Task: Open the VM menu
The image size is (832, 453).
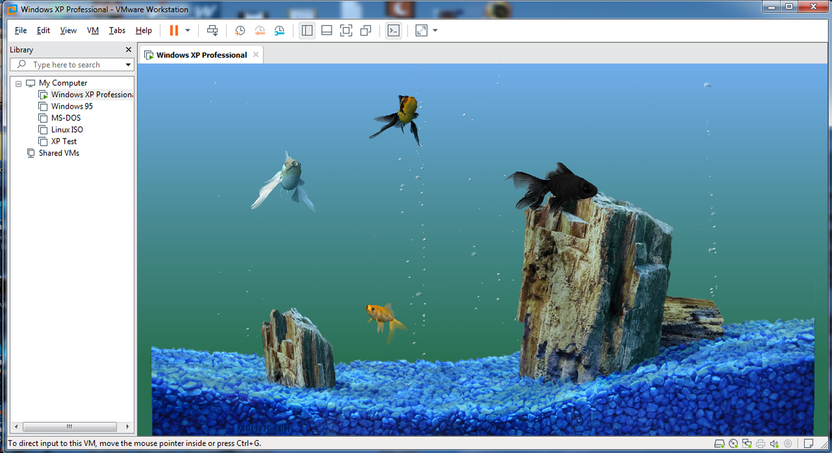Action: pos(93,31)
